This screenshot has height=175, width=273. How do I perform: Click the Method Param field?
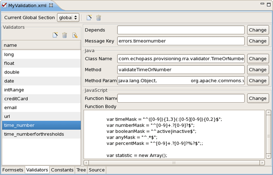181,81
